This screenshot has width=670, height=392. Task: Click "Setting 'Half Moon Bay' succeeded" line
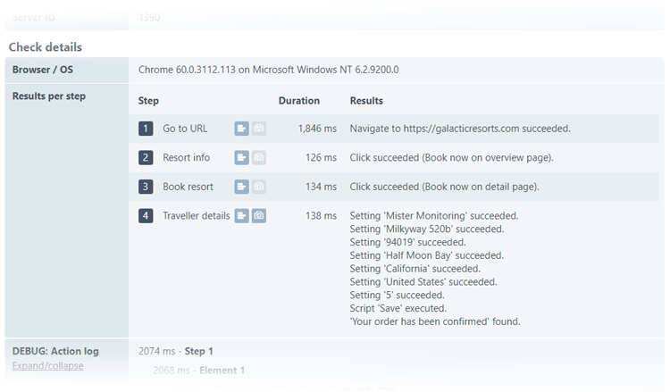tap(427, 255)
